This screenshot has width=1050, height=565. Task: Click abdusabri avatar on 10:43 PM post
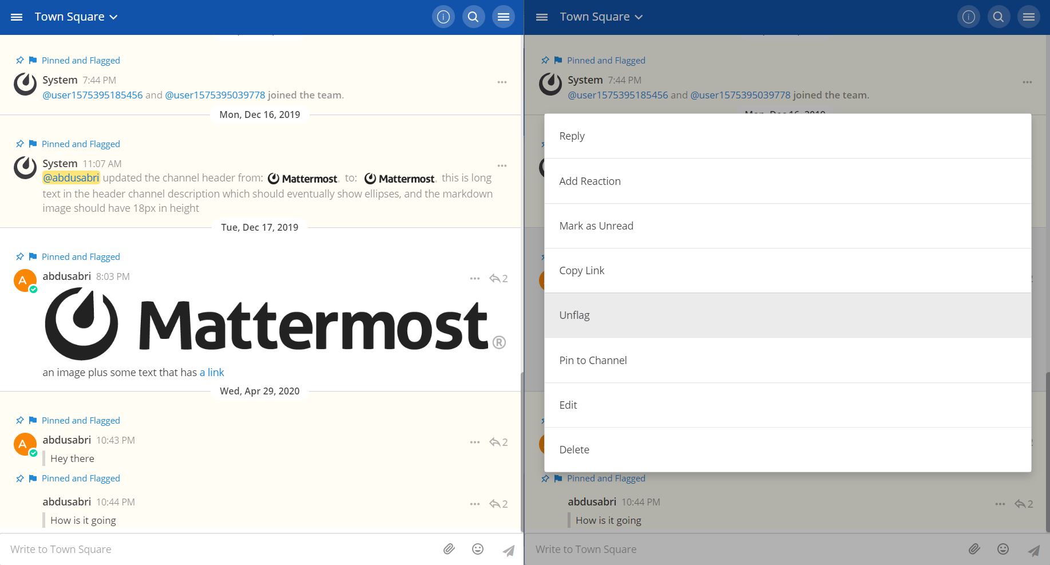25,444
